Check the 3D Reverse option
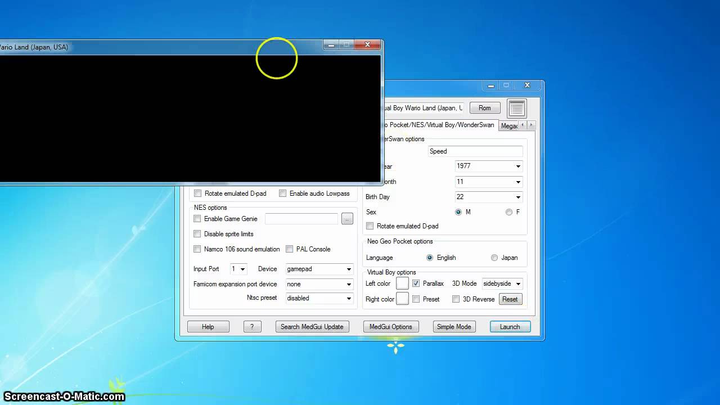 click(456, 299)
